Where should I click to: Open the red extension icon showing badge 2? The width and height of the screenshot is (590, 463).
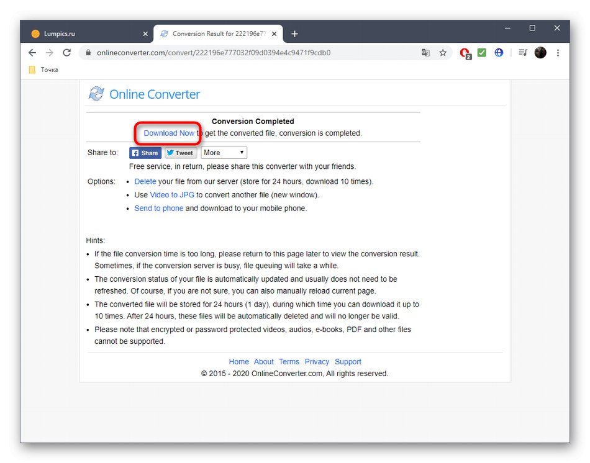coord(465,53)
